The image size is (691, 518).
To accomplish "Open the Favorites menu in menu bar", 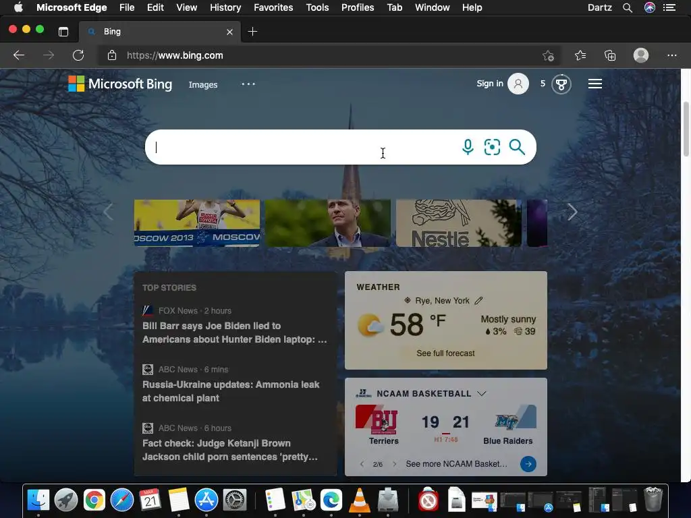I will tap(273, 7).
